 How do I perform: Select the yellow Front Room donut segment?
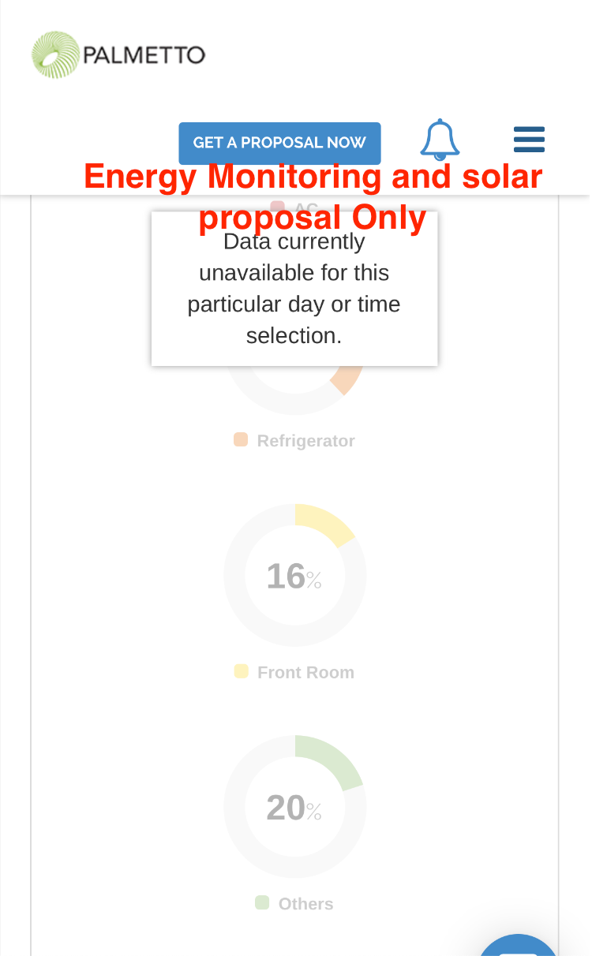click(x=324, y=524)
